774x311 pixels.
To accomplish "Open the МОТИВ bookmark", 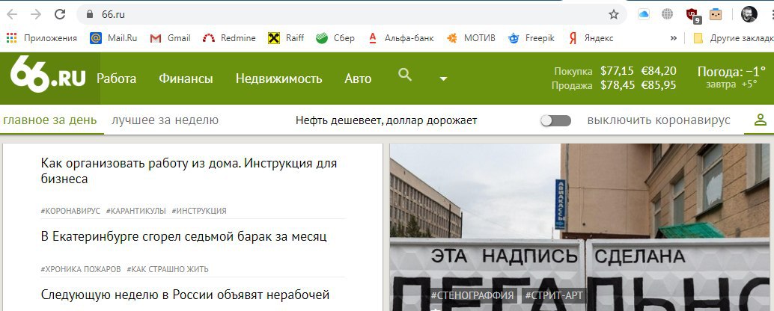I will [x=470, y=38].
